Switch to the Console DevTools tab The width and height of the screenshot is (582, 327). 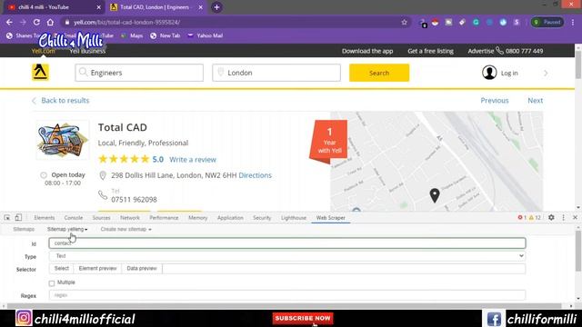[x=74, y=218]
